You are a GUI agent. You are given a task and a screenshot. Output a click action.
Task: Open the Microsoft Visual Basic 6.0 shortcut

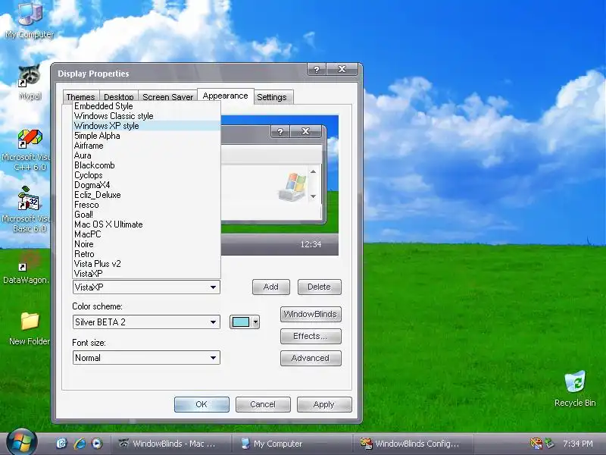29,210
